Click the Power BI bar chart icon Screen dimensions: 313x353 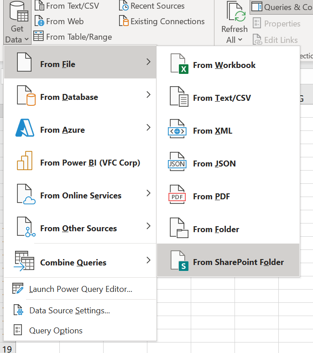point(25,161)
